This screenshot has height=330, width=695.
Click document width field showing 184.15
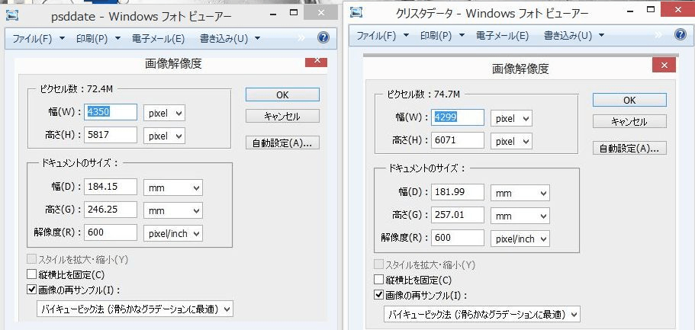pos(111,187)
